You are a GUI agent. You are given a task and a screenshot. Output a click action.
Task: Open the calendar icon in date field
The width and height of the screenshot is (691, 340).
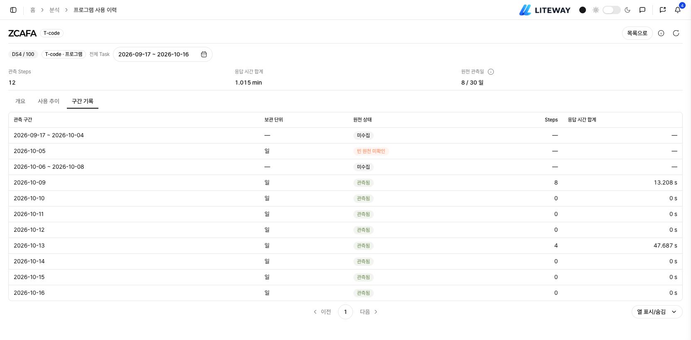click(x=204, y=54)
